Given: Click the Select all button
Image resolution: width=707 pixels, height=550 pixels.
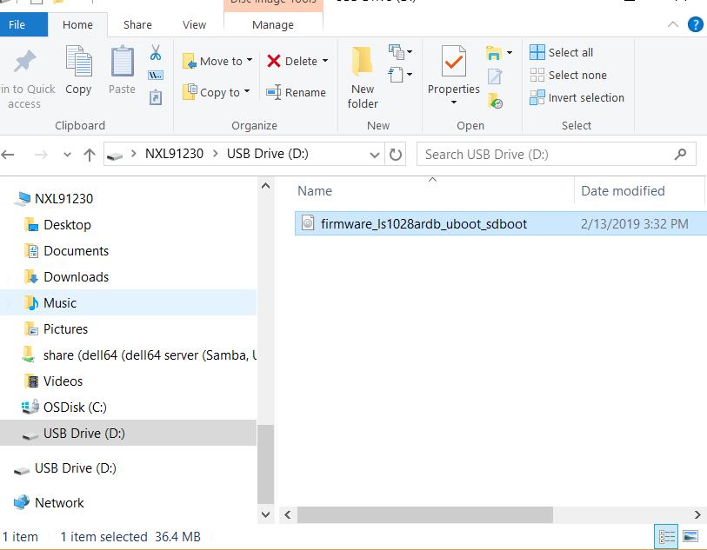Looking at the screenshot, I should tap(562, 52).
